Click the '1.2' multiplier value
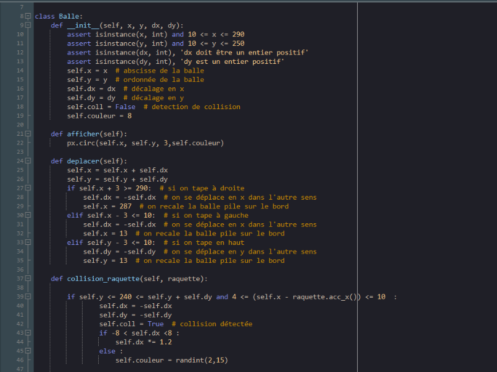Screen dimensions: 497x372 pos(166,342)
